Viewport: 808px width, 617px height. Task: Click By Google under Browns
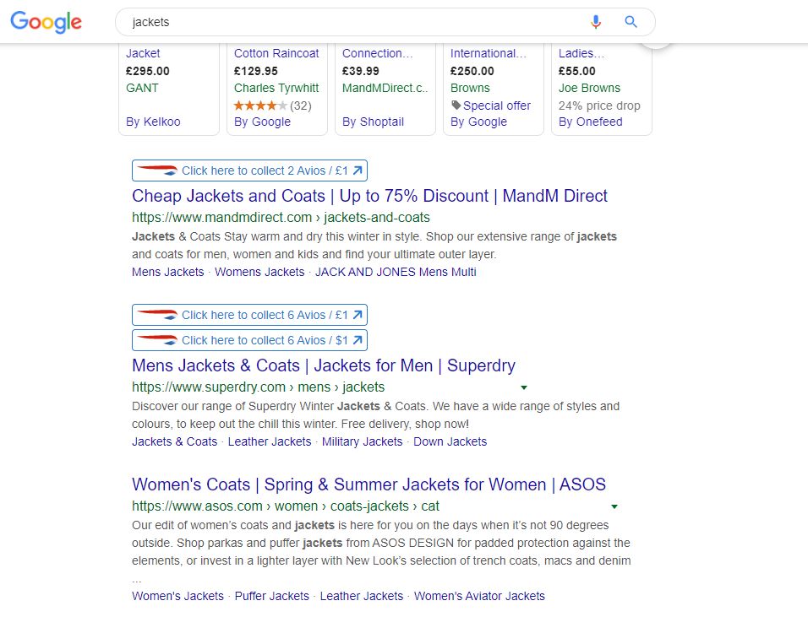coord(478,122)
